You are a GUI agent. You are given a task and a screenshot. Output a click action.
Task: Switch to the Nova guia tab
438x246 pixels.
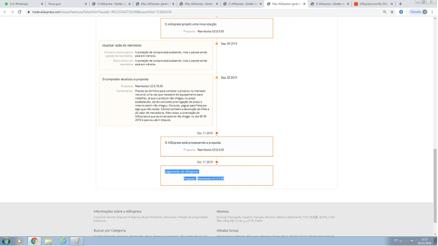[67, 4]
